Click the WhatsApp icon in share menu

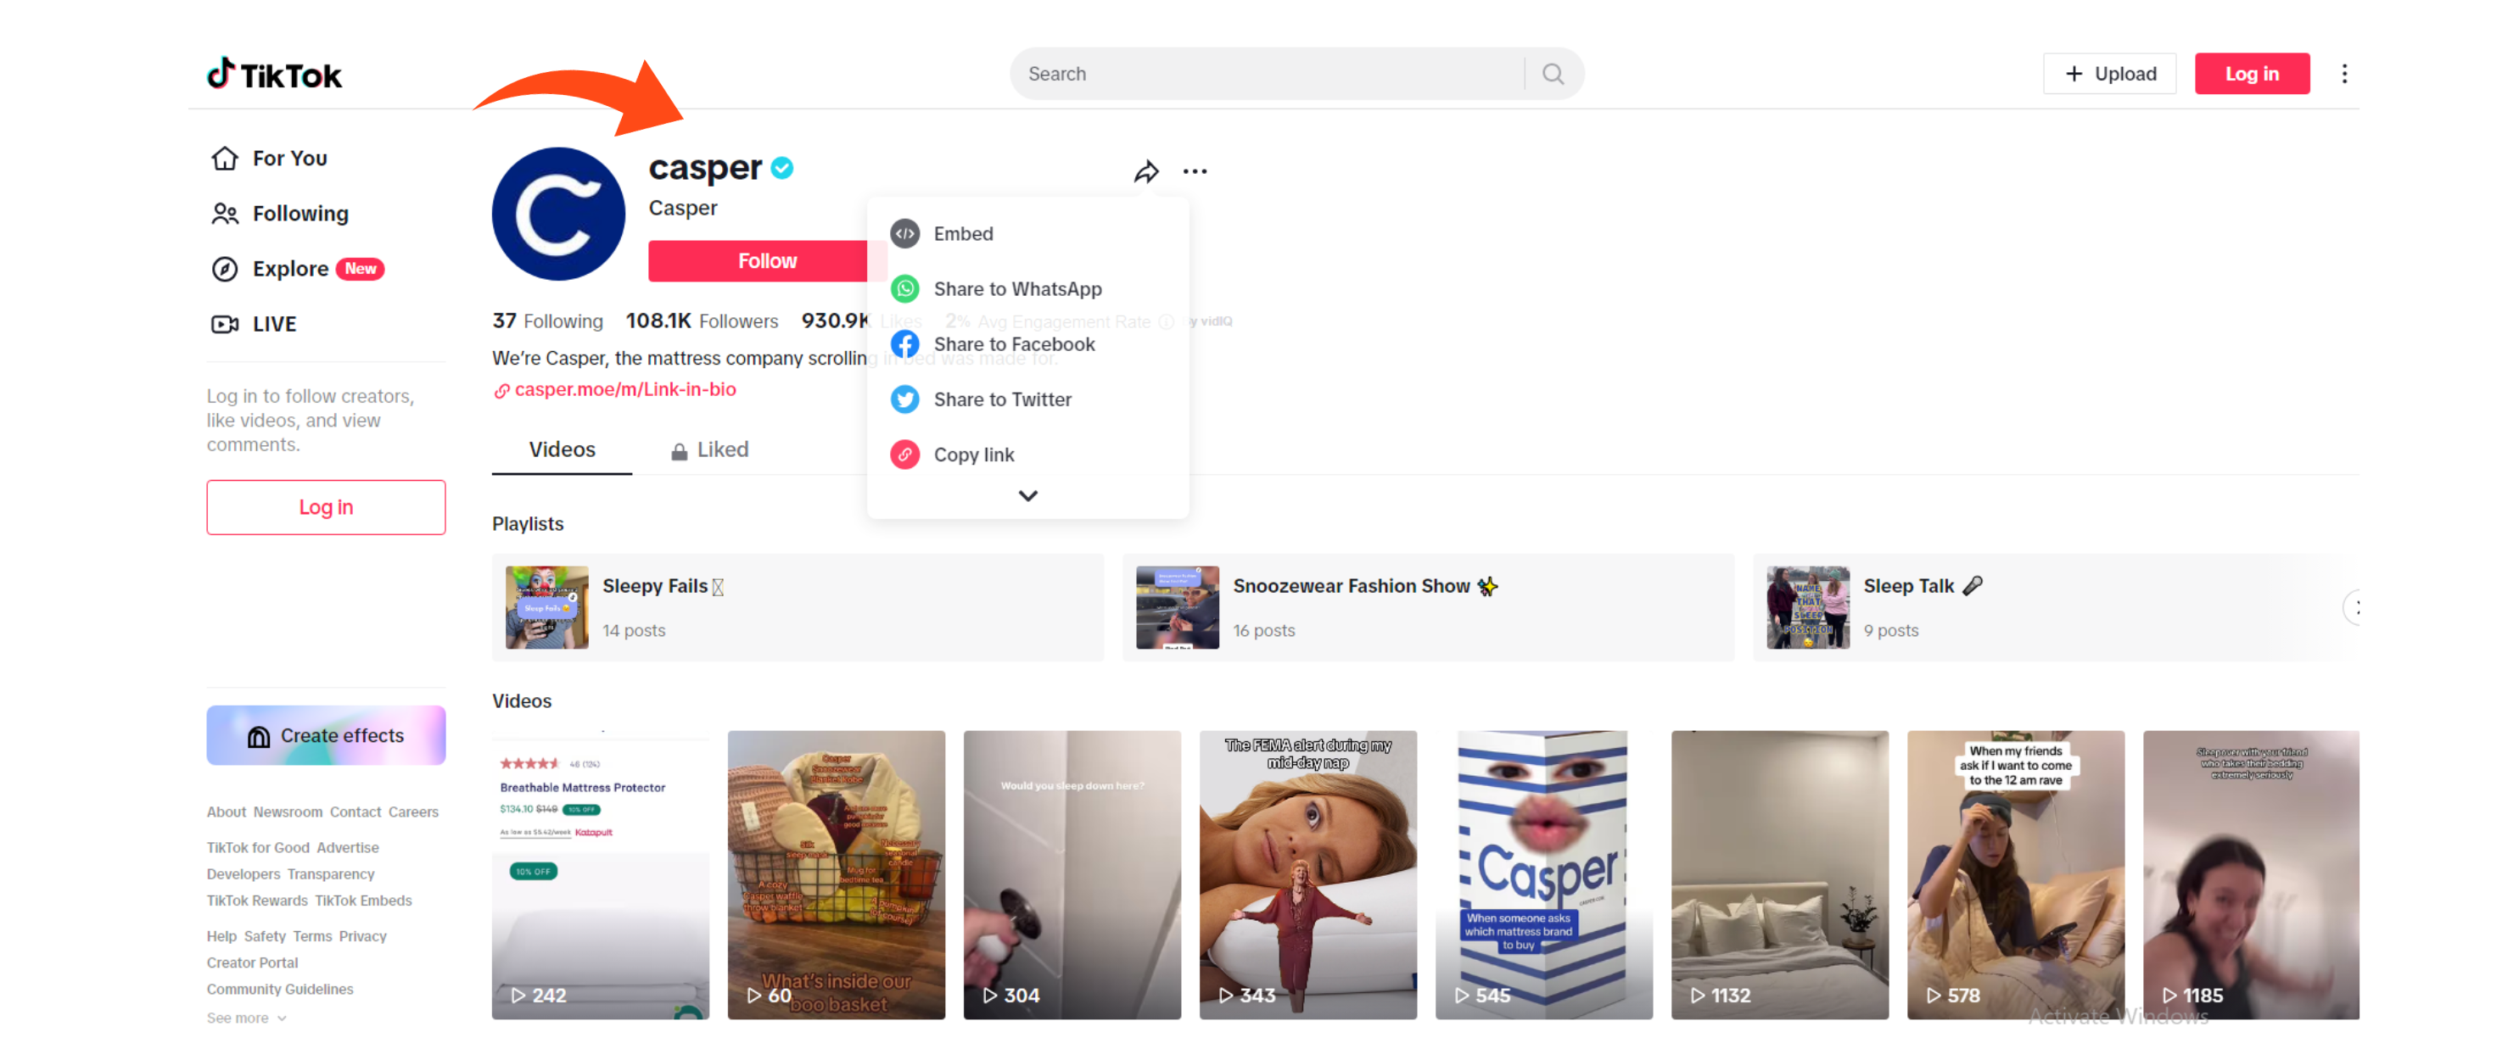click(x=904, y=289)
